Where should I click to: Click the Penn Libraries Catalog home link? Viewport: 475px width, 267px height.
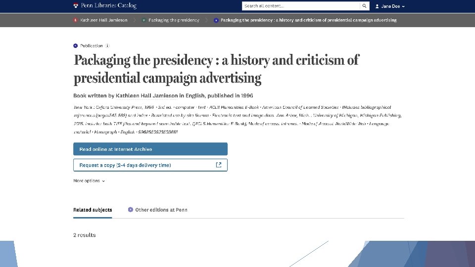point(108,6)
